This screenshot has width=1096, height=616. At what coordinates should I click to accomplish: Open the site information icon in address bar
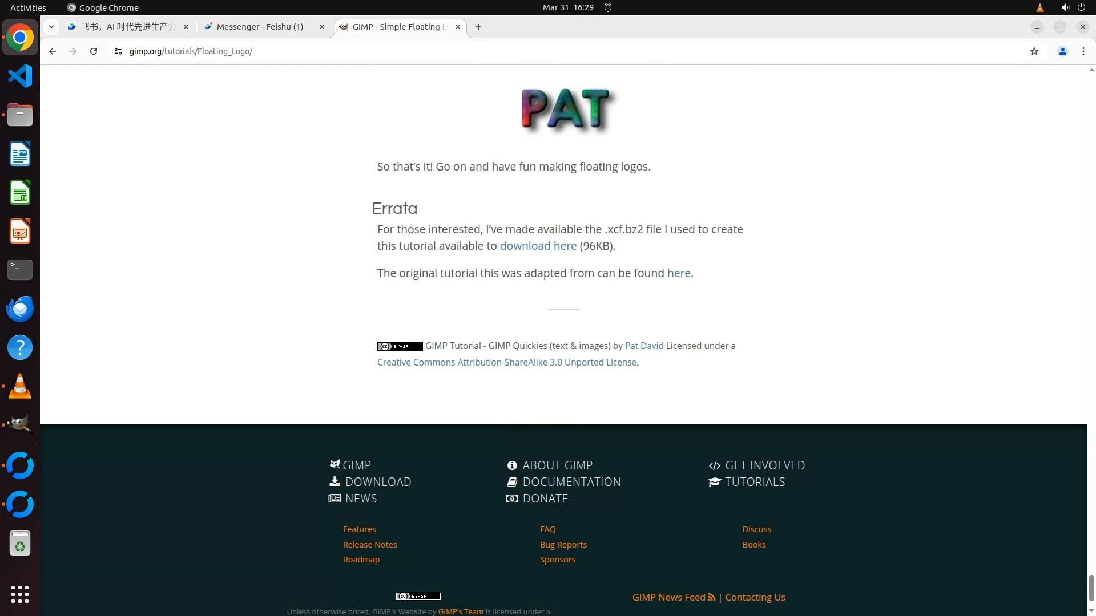tap(118, 51)
